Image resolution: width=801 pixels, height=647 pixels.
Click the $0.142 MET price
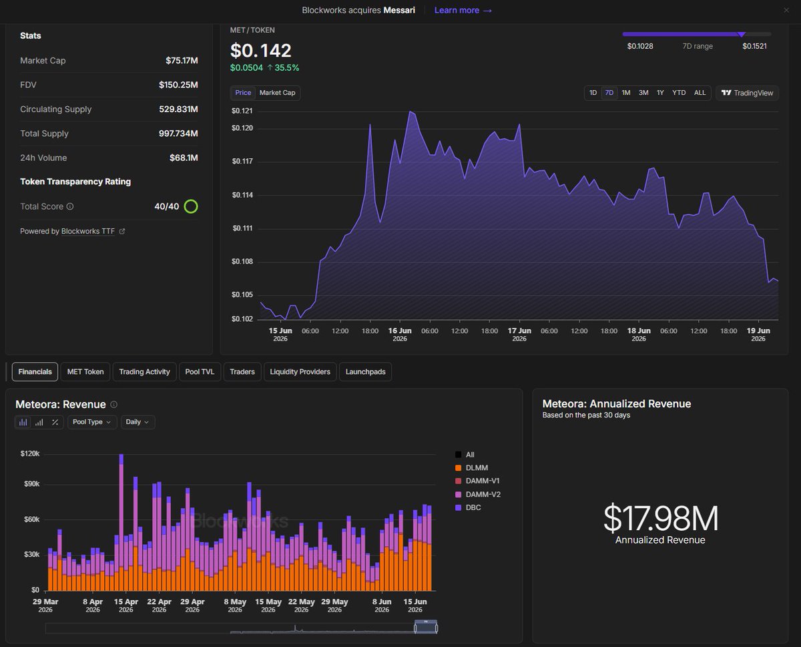coord(261,51)
